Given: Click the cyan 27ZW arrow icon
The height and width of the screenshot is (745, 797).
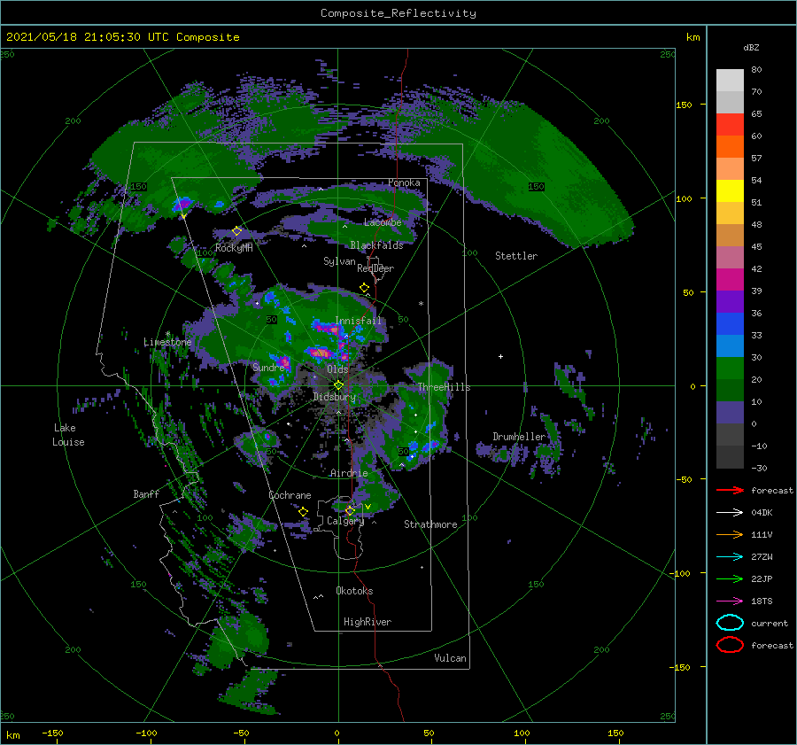Looking at the screenshot, I should coord(730,557).
